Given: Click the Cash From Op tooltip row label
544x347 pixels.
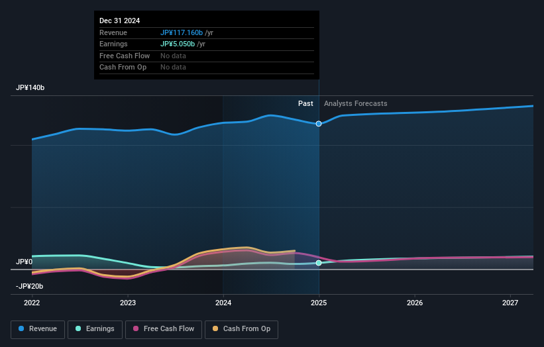Looking at the screenshot, I should click(123, 68).
